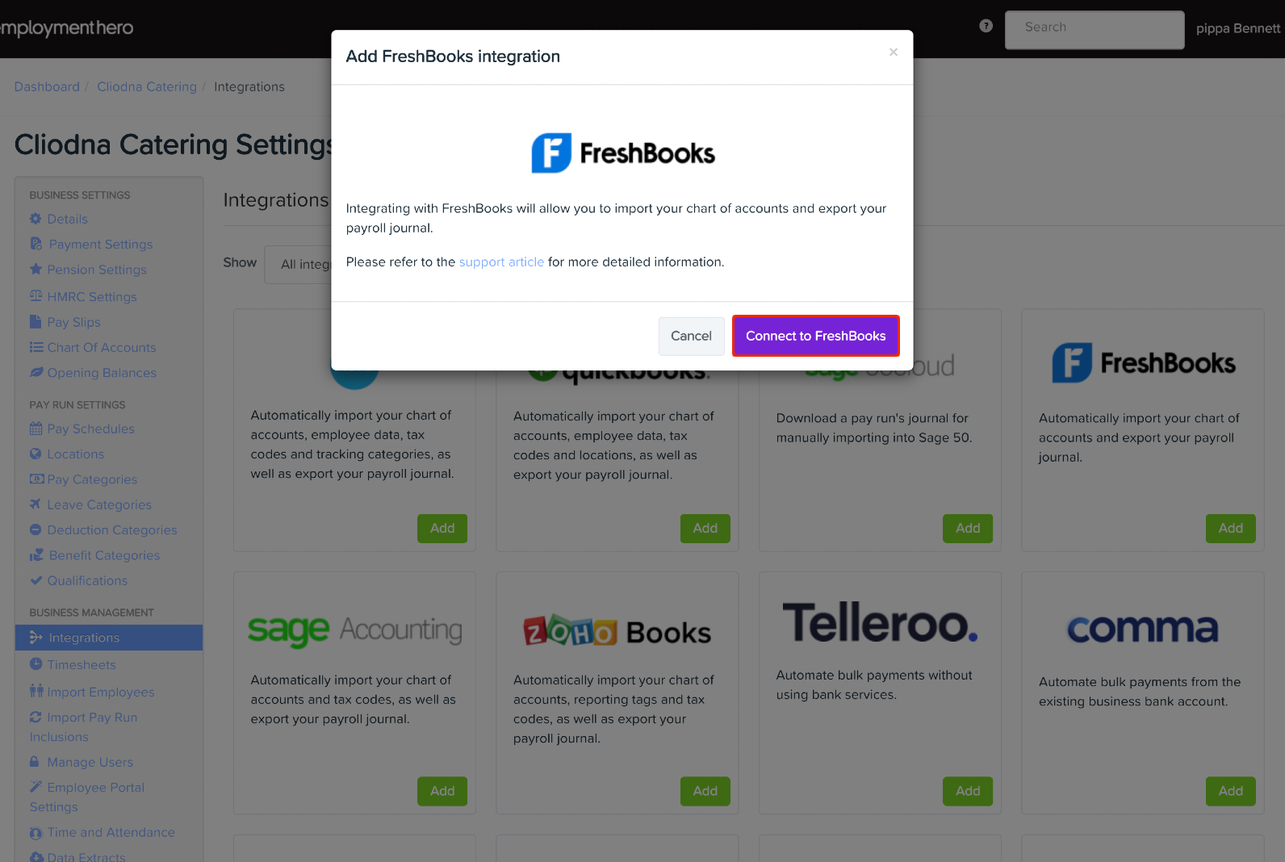Viewport: 1285px width, 862px height.
Task: Cancel the FreshBooks integration dialog
Action: pyautogui.click(x=692, y=336)
